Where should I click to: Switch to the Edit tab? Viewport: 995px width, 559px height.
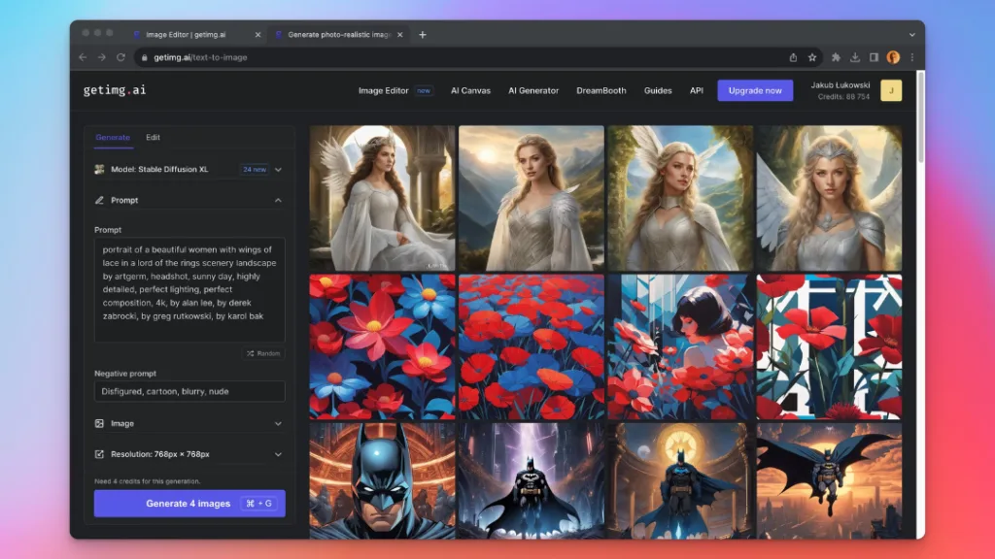coord(153,138)
